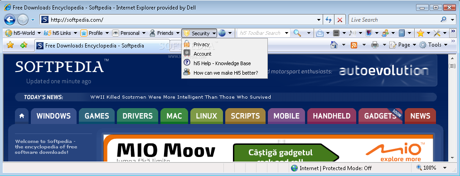Viewport: 460px width, 176px height.
Task: Open the Page command bar menu
Action: pos(403,45)
